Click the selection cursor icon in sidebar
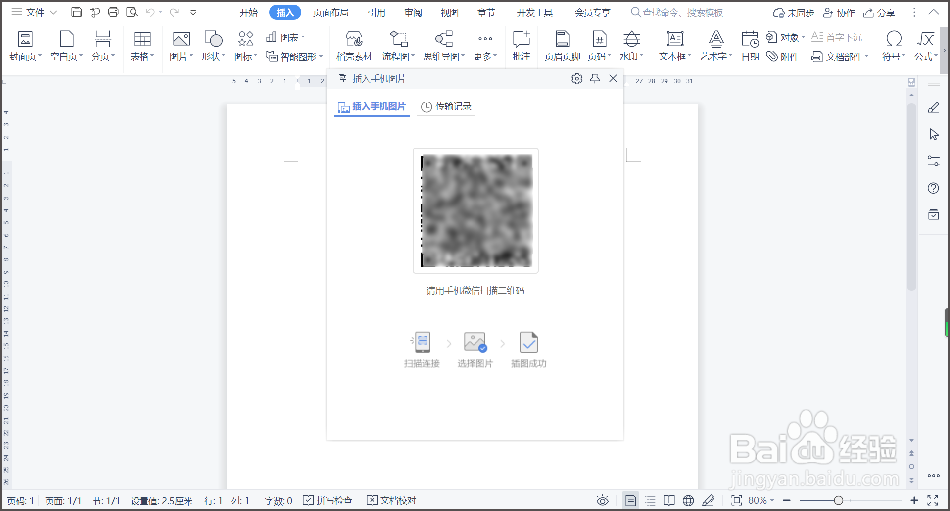The image size is (950, 511). pyautogui.click(x=934, y=134)
